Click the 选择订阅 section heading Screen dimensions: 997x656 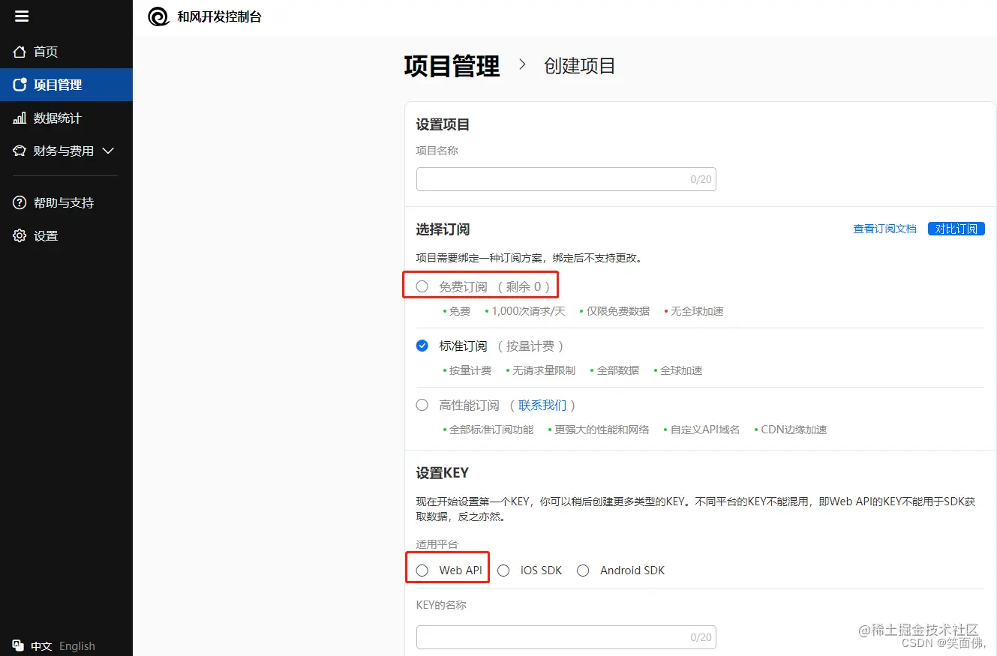(x=443, y=229)
